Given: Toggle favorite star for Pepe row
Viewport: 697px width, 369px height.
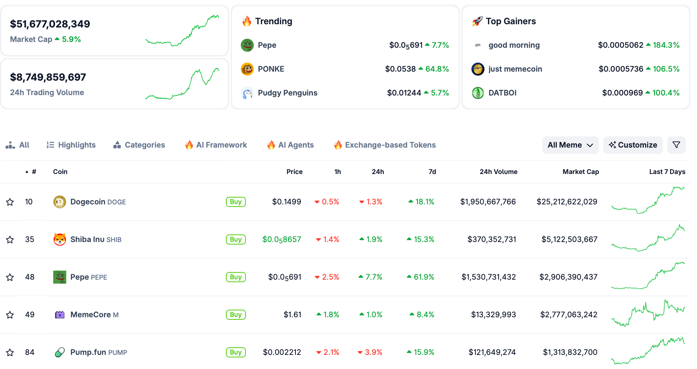Looking at the screenshot, I should click(10, 277).
